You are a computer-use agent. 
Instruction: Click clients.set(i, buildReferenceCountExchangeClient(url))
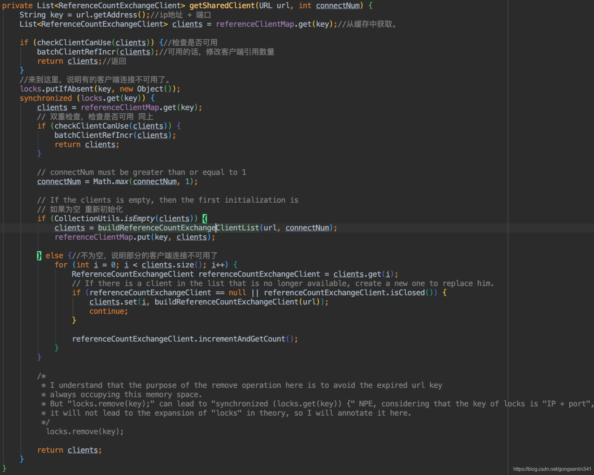point(207,302)
